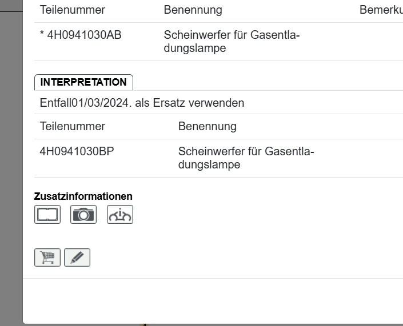
Task: Click Benennung header in the Interpretation table
Action: point(208,126)
